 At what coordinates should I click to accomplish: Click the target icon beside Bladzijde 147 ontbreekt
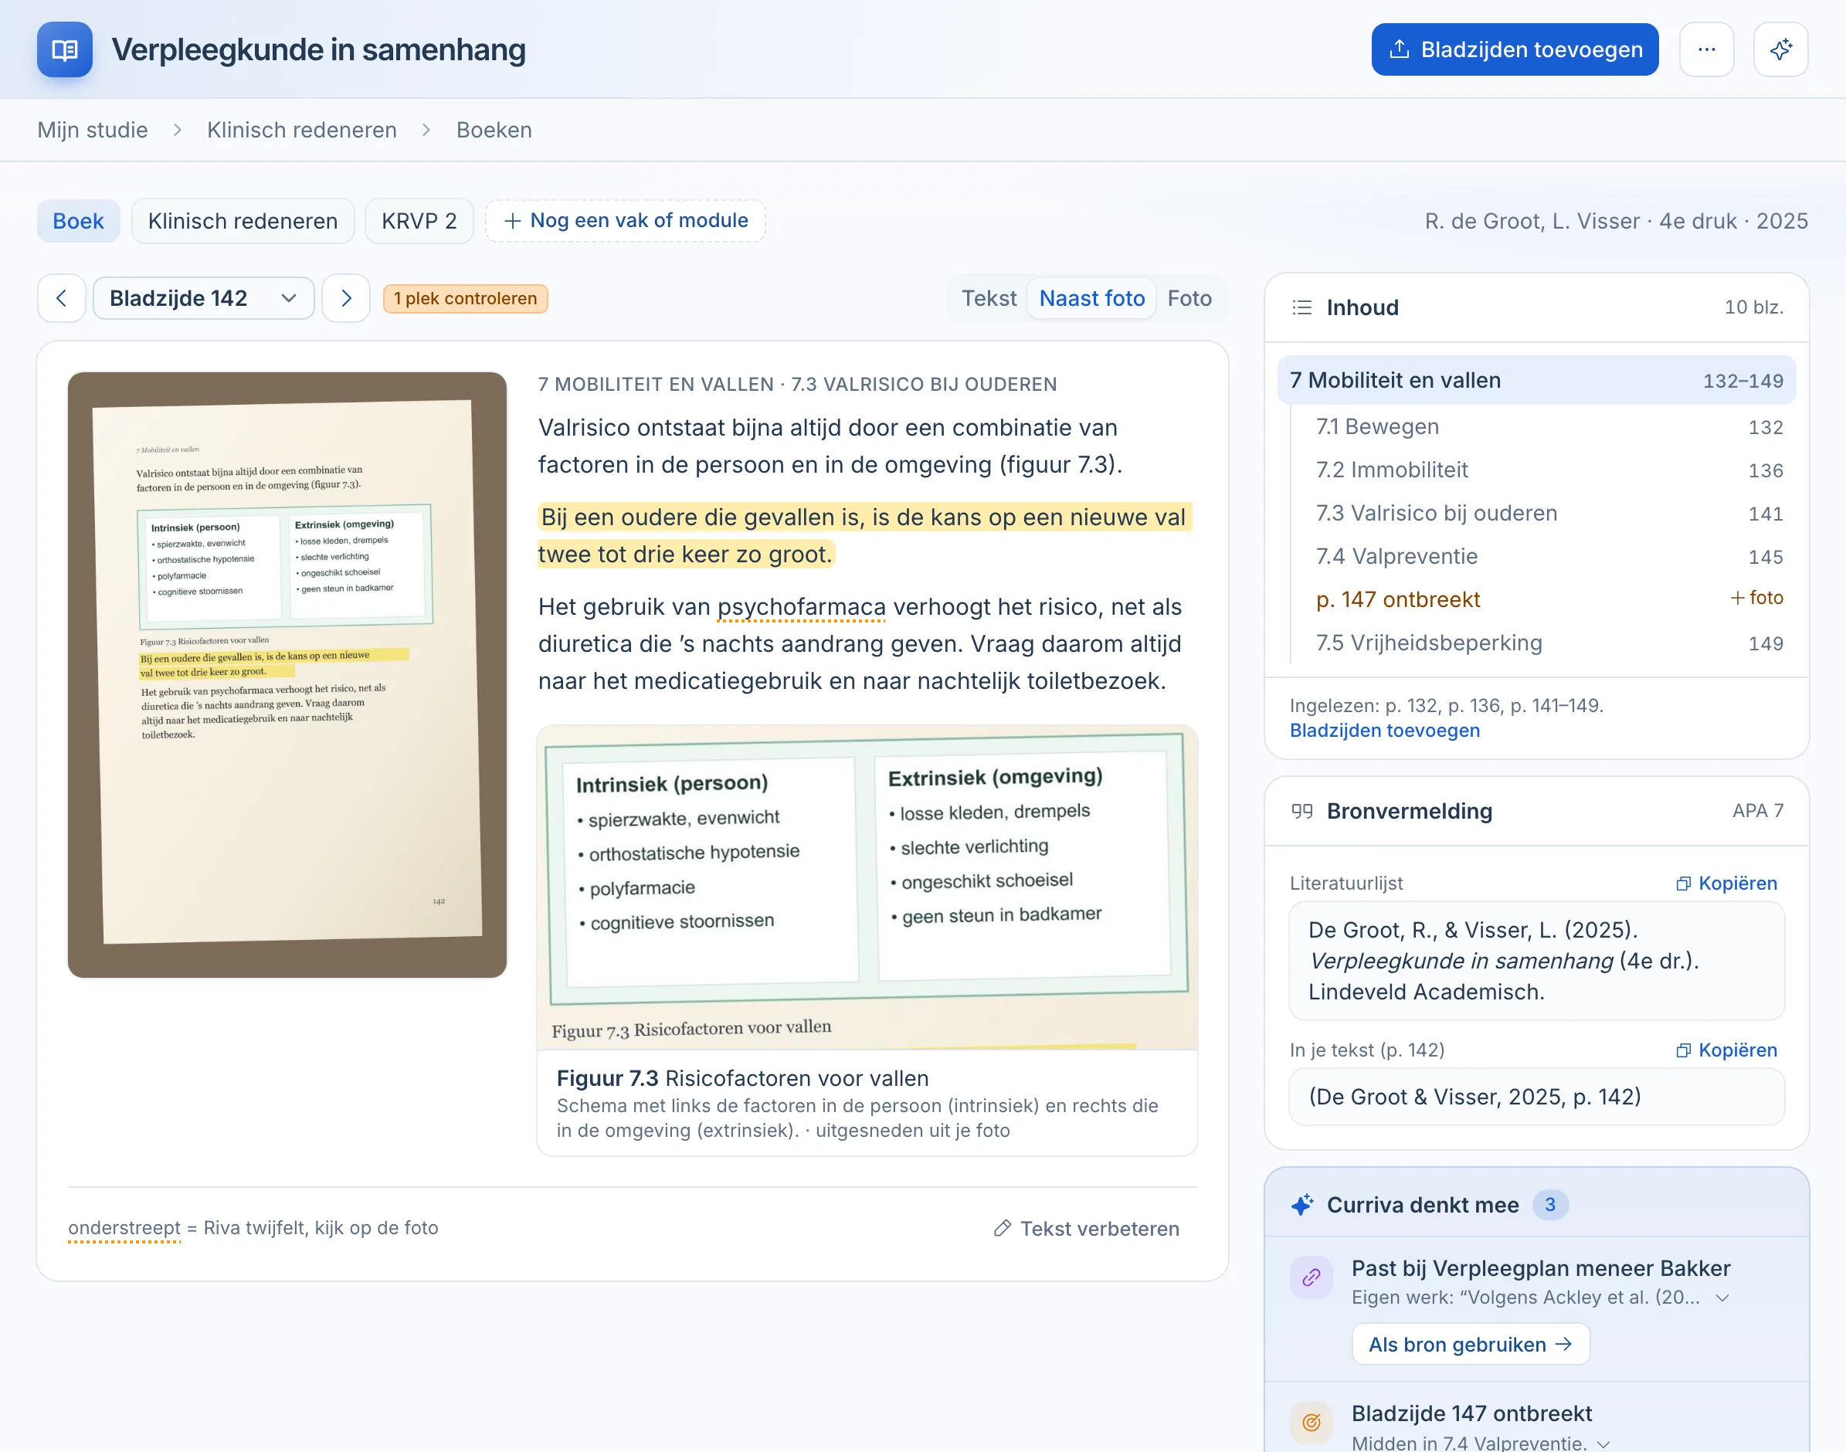pos(1312,1421)
